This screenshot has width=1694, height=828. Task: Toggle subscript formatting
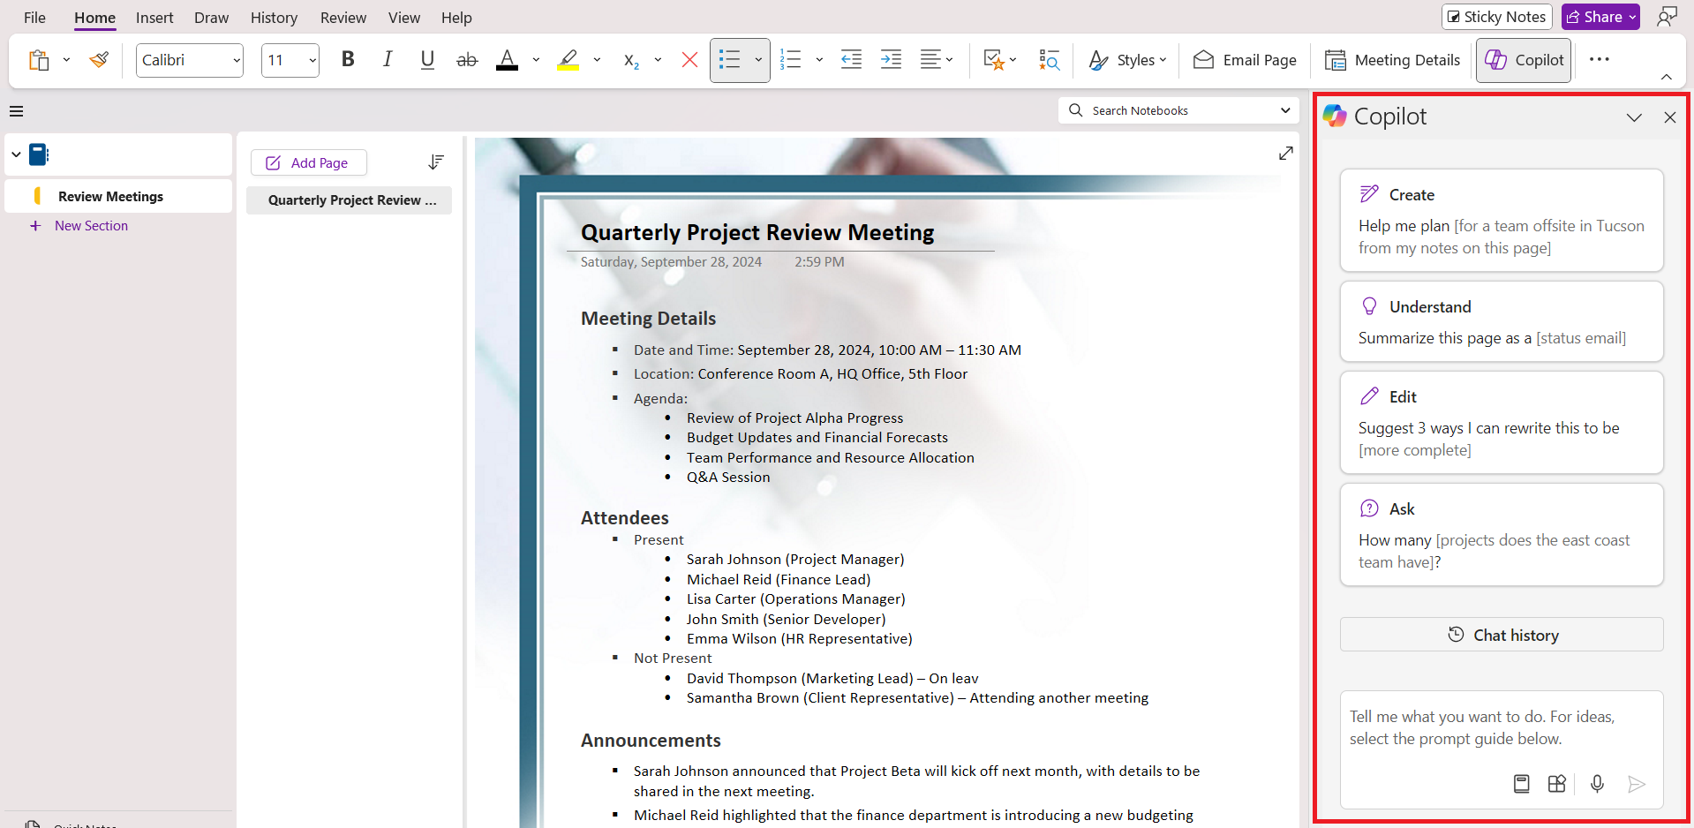click(631, 60)
